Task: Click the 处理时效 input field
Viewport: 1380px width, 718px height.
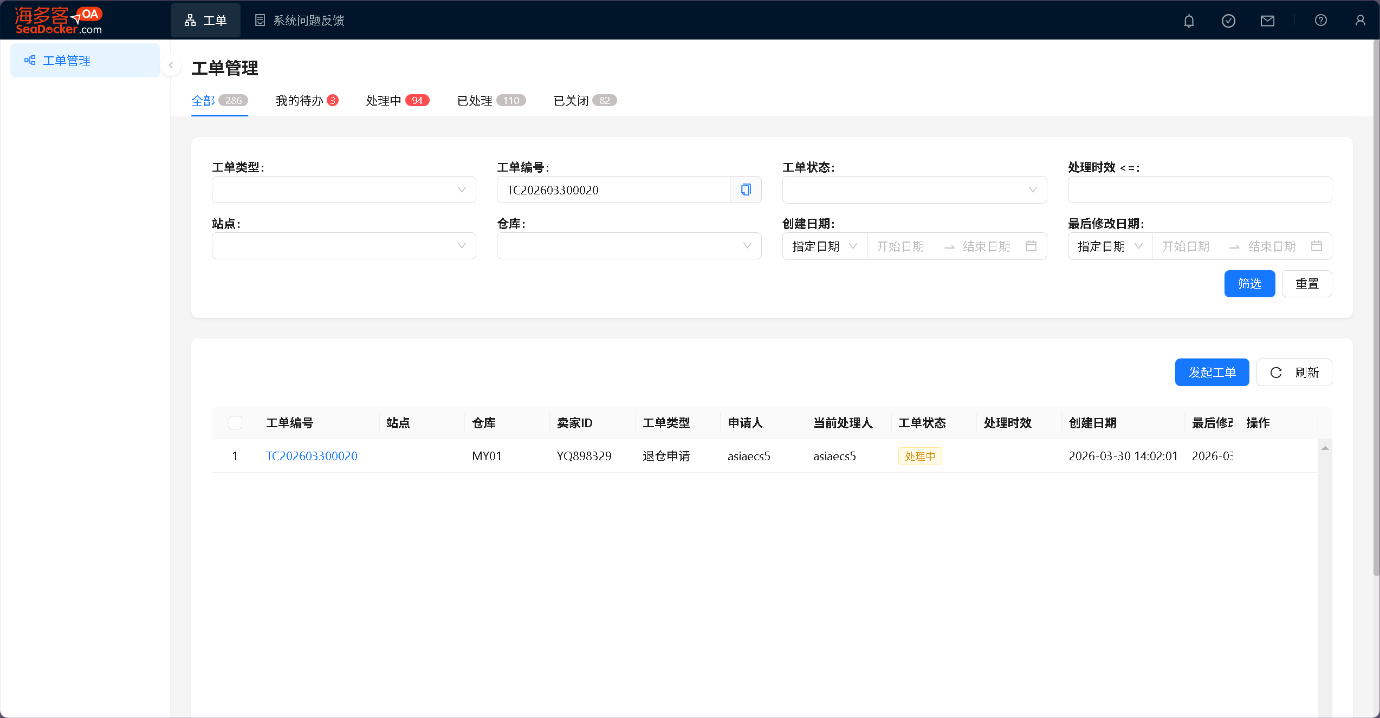Action: coord(1199,190)
